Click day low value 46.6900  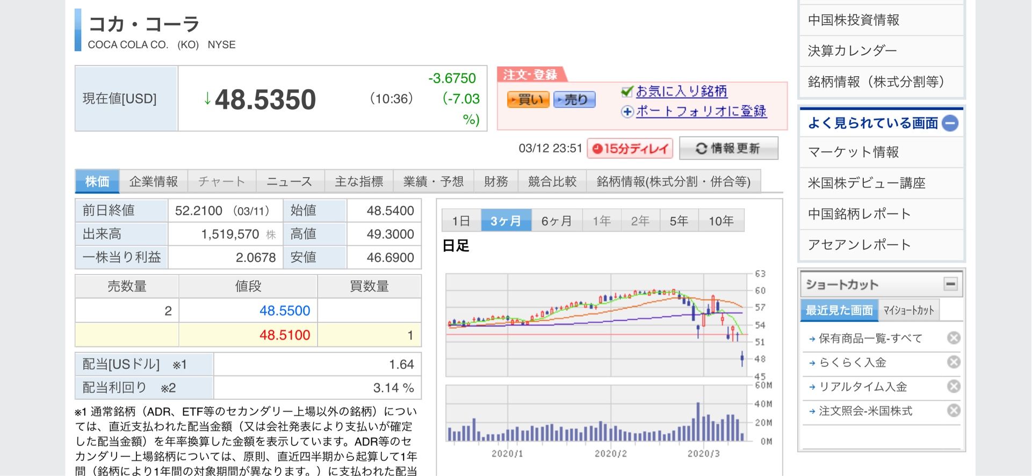(391, 258)
